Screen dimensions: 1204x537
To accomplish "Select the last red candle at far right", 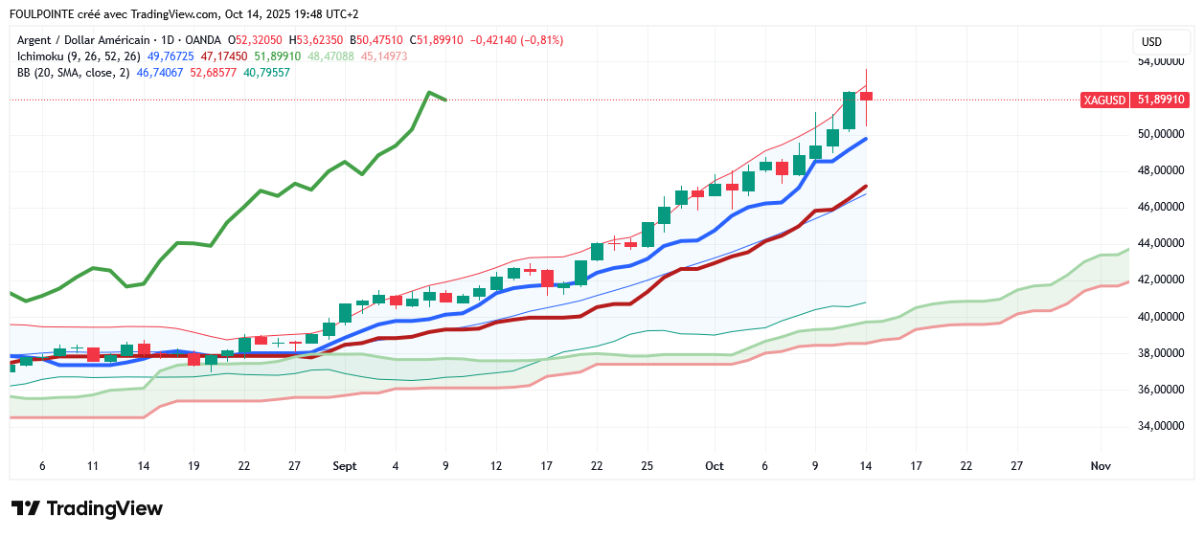I will tap(866, 96).
